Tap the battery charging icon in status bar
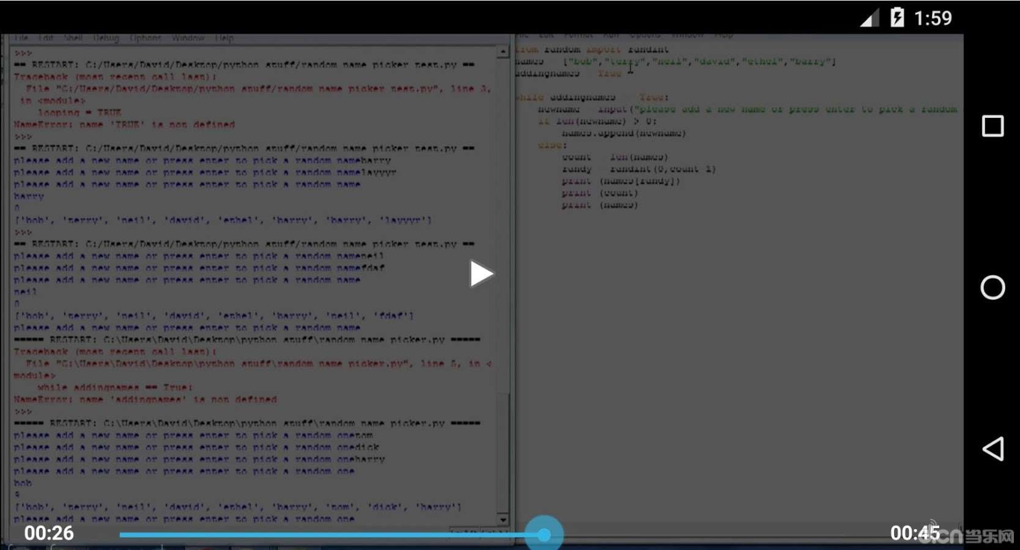Image resolution: width=1020 pixels, height=550 pixels. coord(896,17)
